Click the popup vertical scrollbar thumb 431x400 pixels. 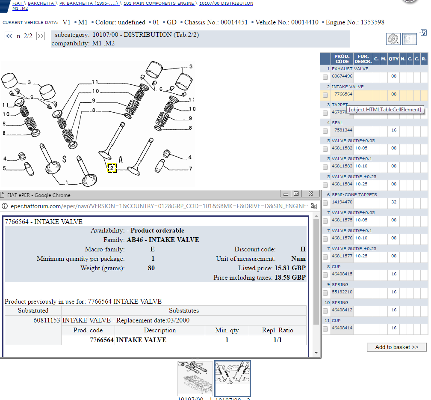coord(316,272)
